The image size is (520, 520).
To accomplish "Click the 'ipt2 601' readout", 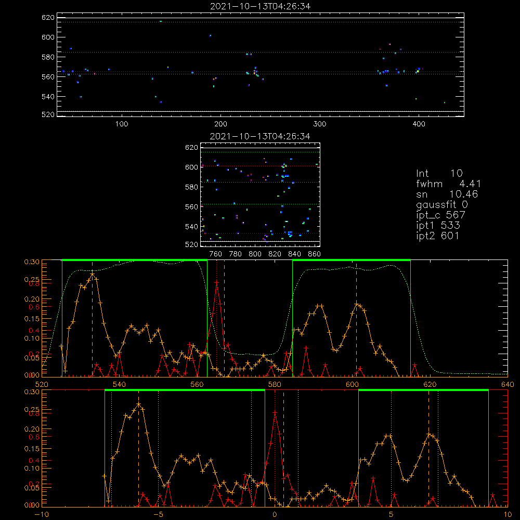I will click(x=438, y=236).
